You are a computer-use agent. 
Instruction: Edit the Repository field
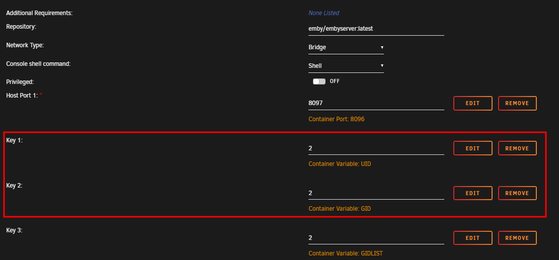376,29
